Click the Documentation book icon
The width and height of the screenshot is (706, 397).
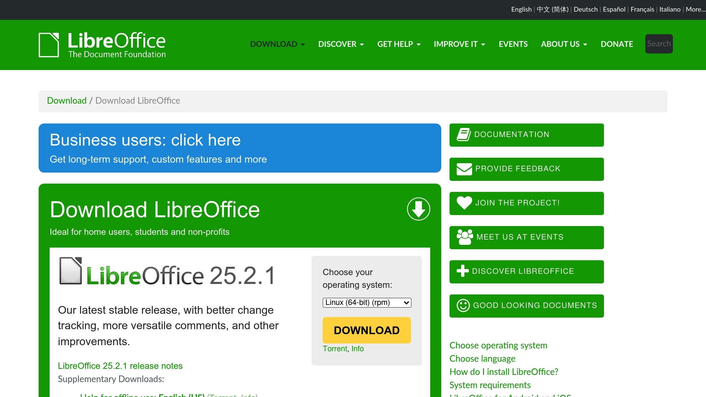point(464,135)
